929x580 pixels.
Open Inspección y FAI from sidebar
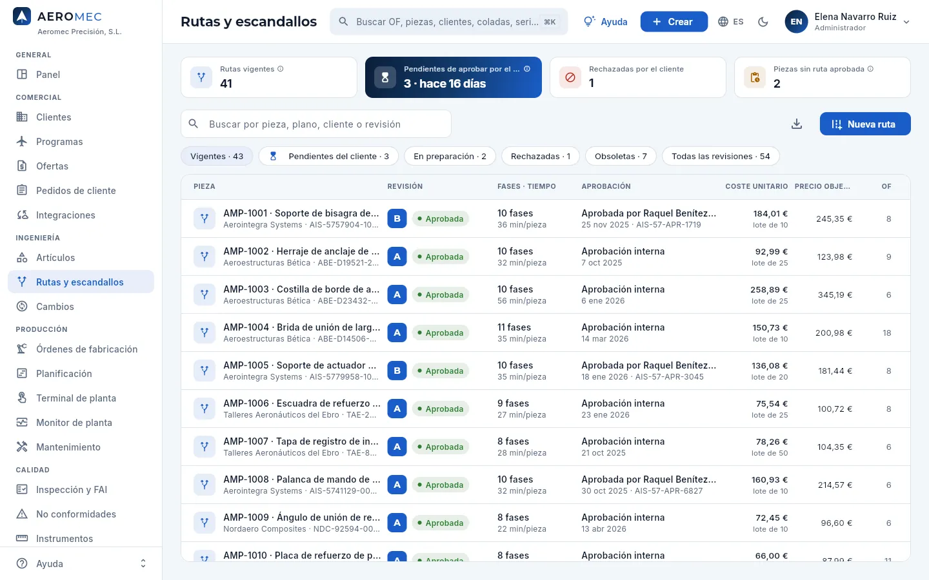point(81,490)
